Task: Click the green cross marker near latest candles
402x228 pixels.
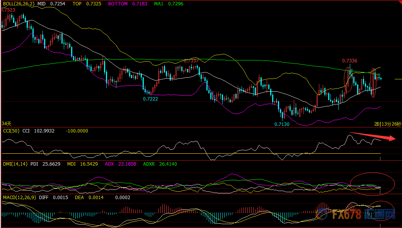Action: pos(379,75)
